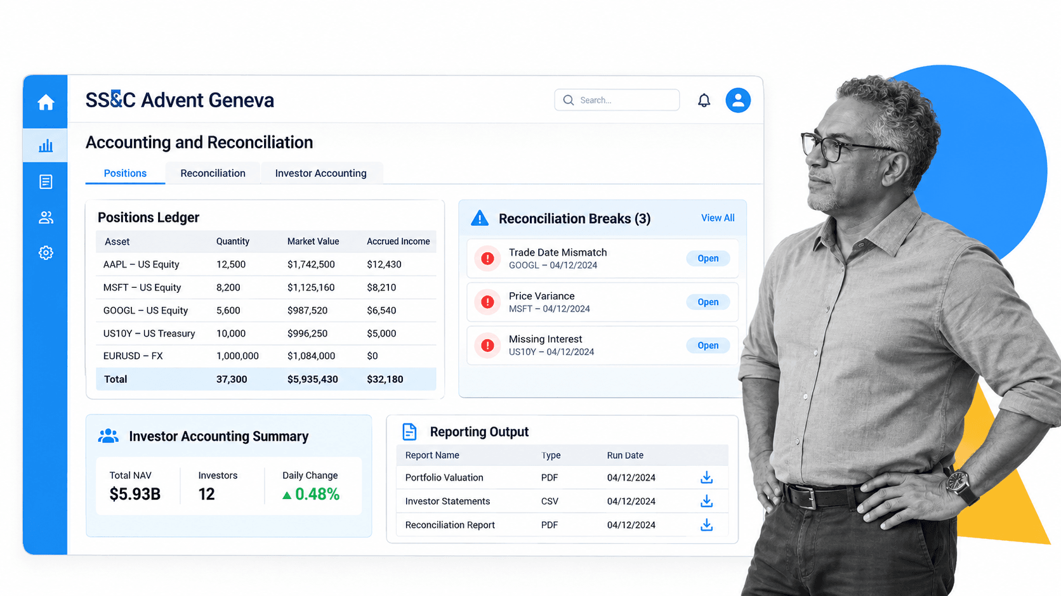Download the Portfolio Valuation report
Image resolution: width=1061 pixels, height=596 pixels.
point(706,477)
